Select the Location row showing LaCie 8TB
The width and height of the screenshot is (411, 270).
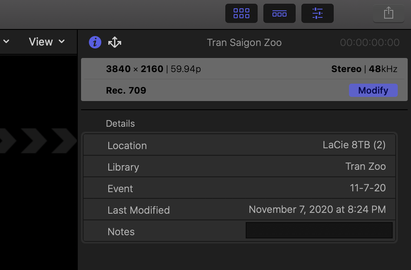(x=239, y=145)
